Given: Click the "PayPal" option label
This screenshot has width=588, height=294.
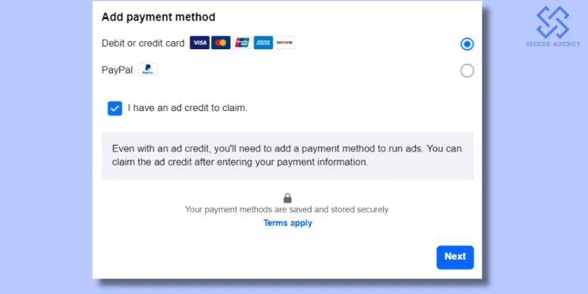Looking at the screenshot, I should (x=116, y=71).
